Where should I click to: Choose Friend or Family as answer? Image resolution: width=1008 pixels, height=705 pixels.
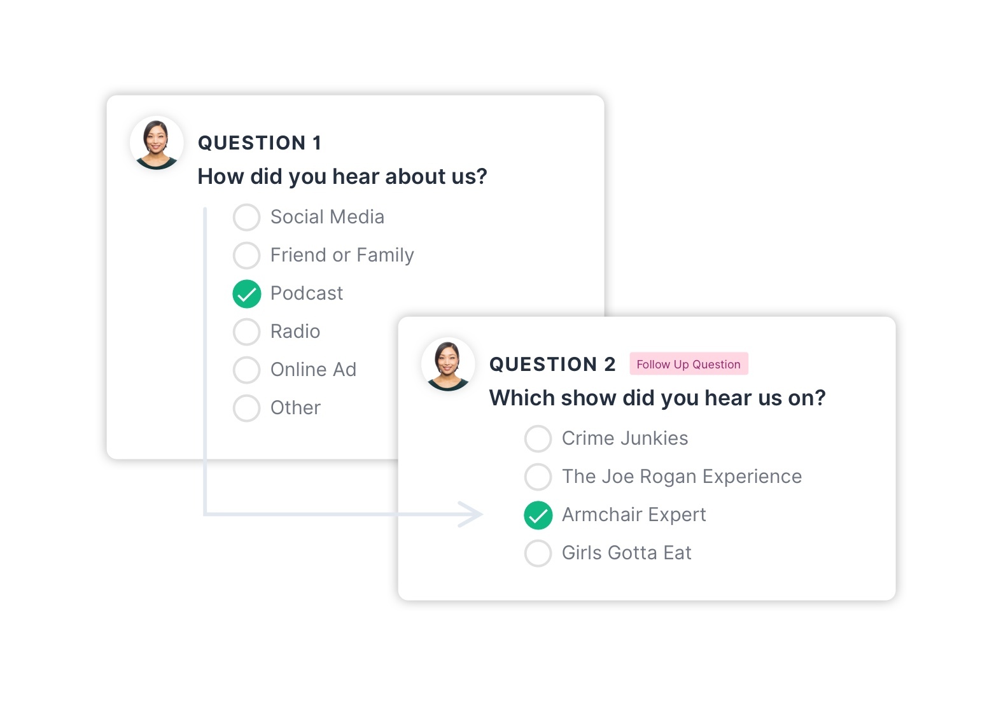point(246,255)
